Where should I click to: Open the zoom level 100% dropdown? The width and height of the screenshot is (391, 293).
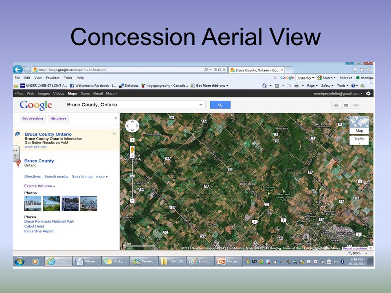(x=366, y=253)
